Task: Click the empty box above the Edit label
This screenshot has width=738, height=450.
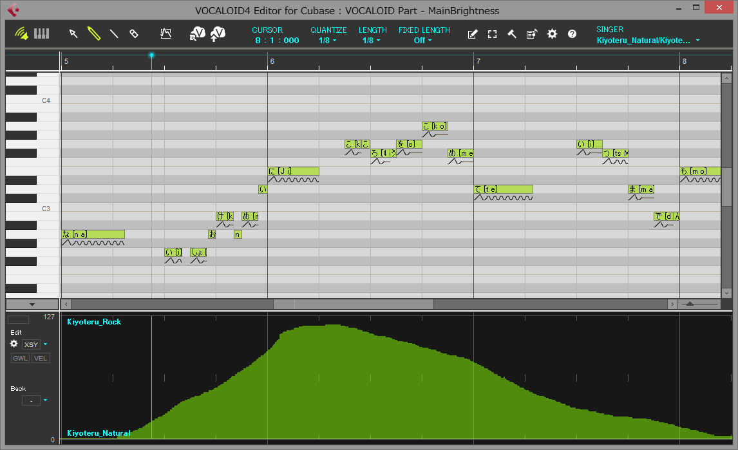Action: tap(19, 319)
